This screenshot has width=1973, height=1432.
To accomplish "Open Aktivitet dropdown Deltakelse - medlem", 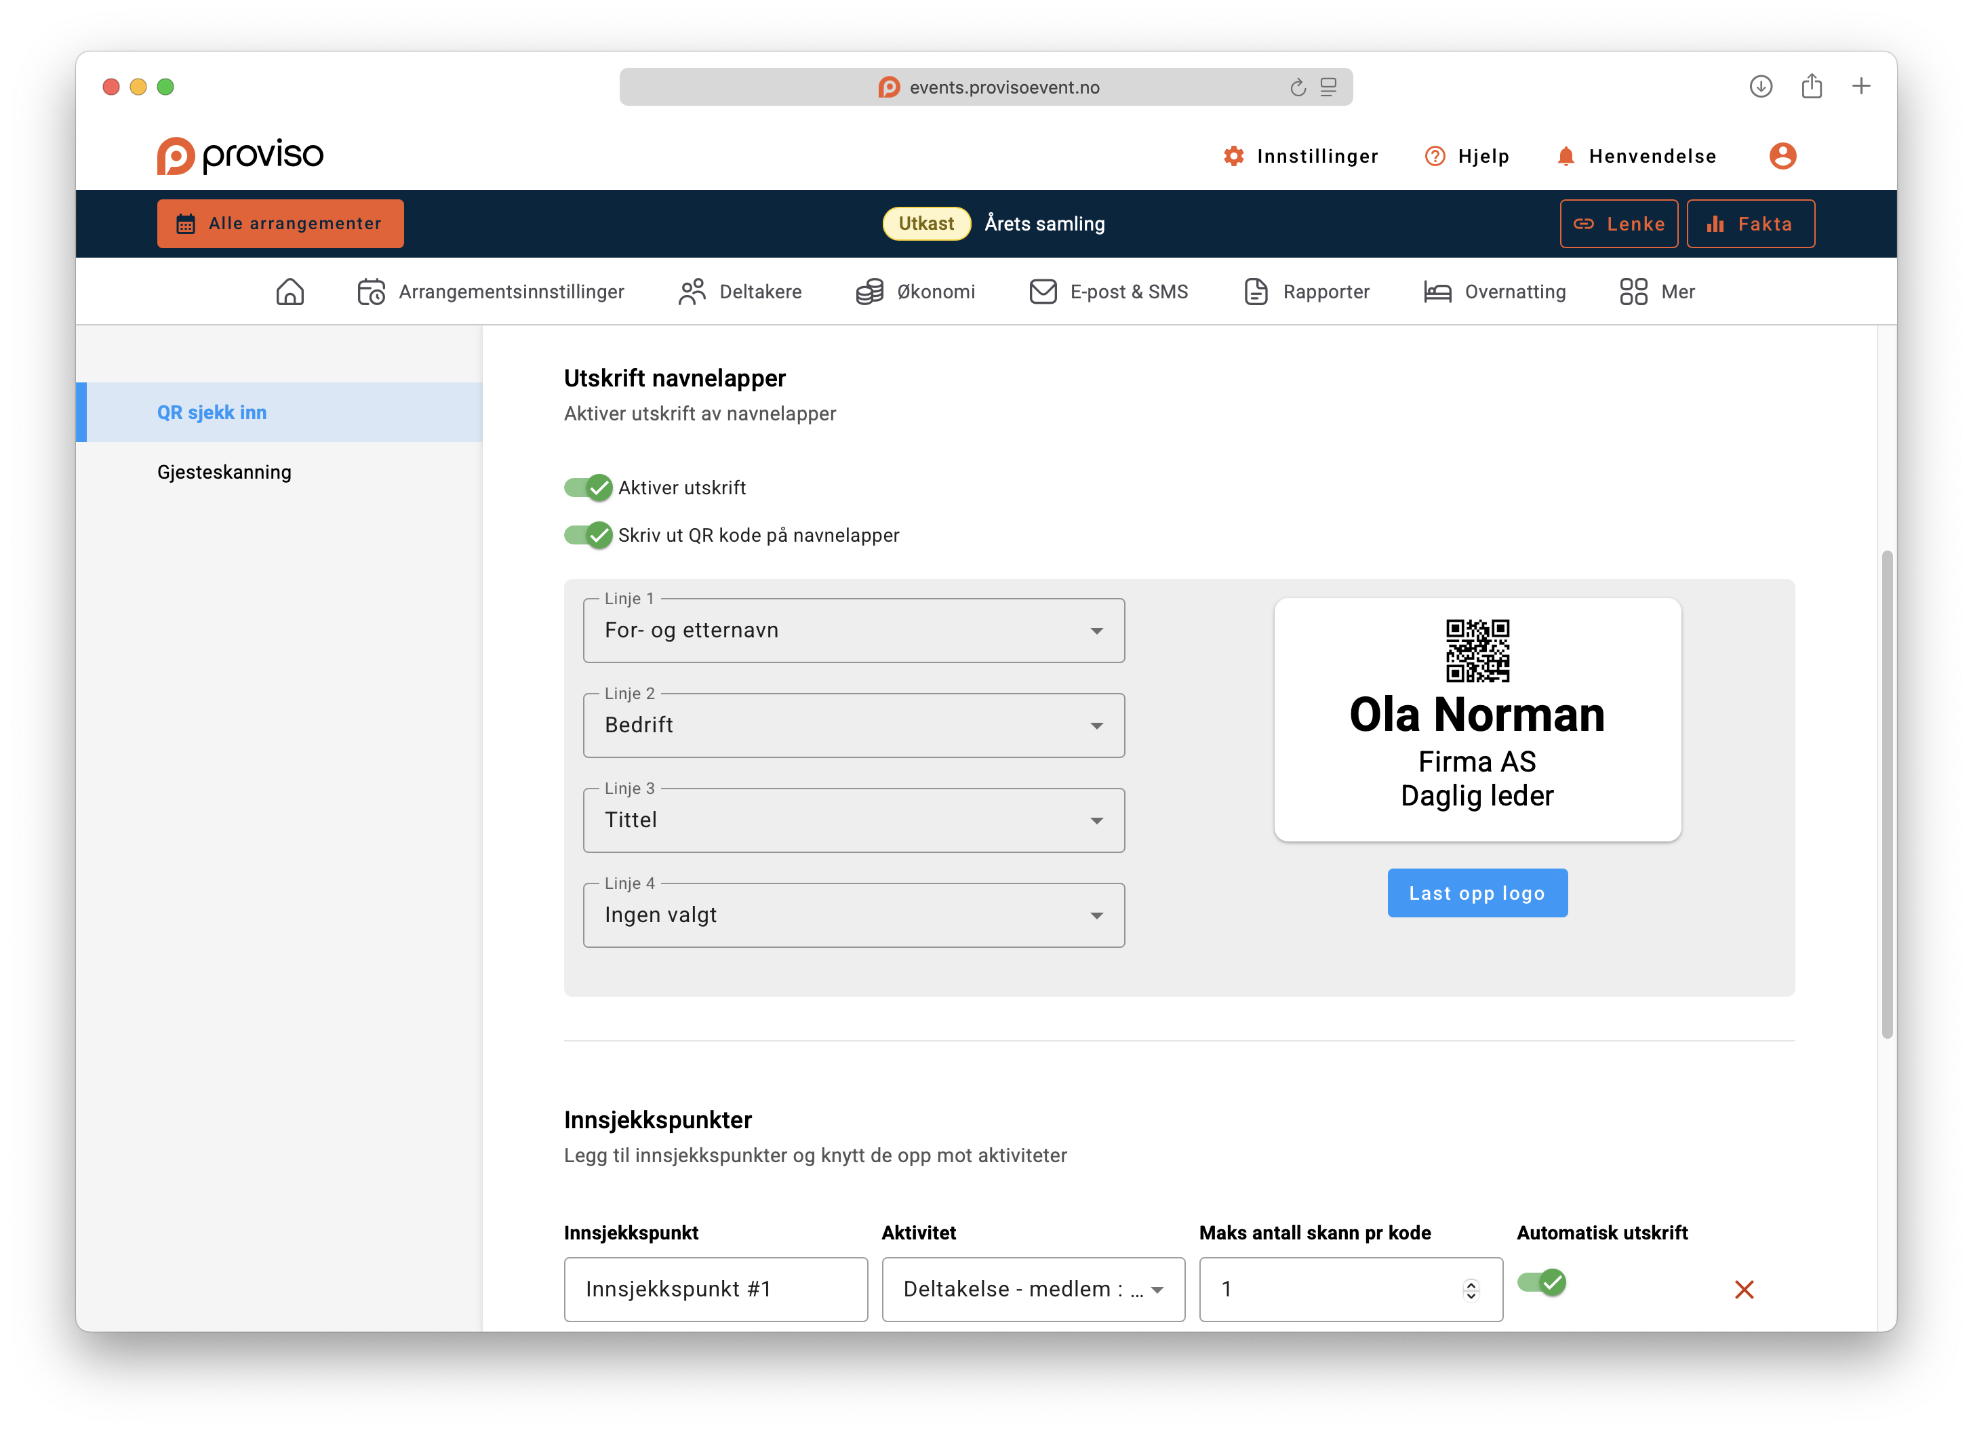I will (1033, 1290).
